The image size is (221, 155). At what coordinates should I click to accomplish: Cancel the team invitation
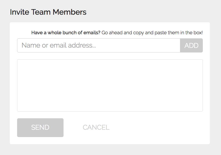coord(96,128)
